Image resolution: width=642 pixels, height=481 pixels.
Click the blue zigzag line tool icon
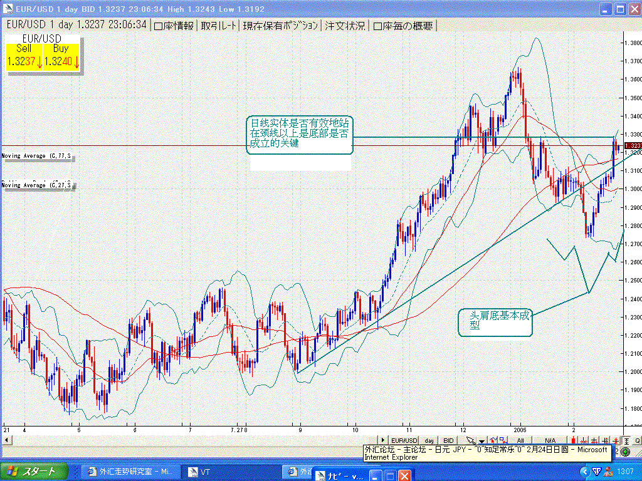click(x=493, y=440)
